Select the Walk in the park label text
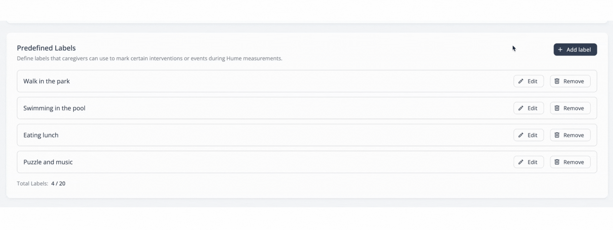The height and width of the screenshot is (230, 613). 47,81
